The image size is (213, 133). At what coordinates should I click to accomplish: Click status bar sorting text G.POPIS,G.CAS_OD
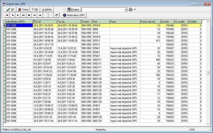pos(21,130)
